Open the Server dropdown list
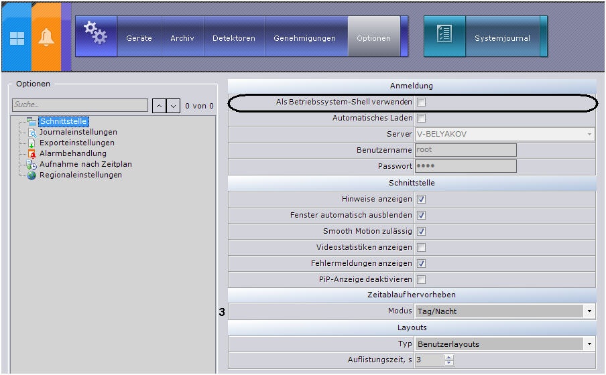606x375 pixels. click(x=589, y=135)
